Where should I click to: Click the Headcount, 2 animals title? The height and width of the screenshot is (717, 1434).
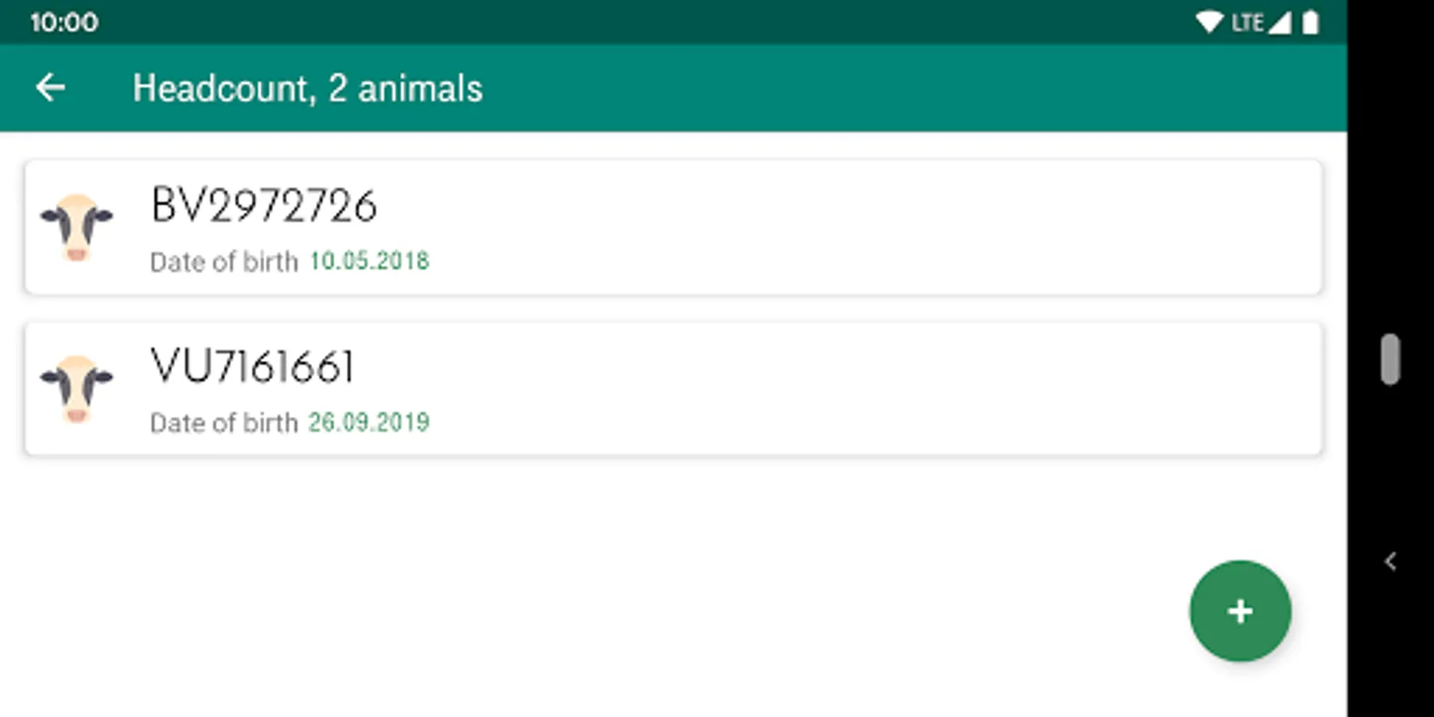[x=308, y=88]
